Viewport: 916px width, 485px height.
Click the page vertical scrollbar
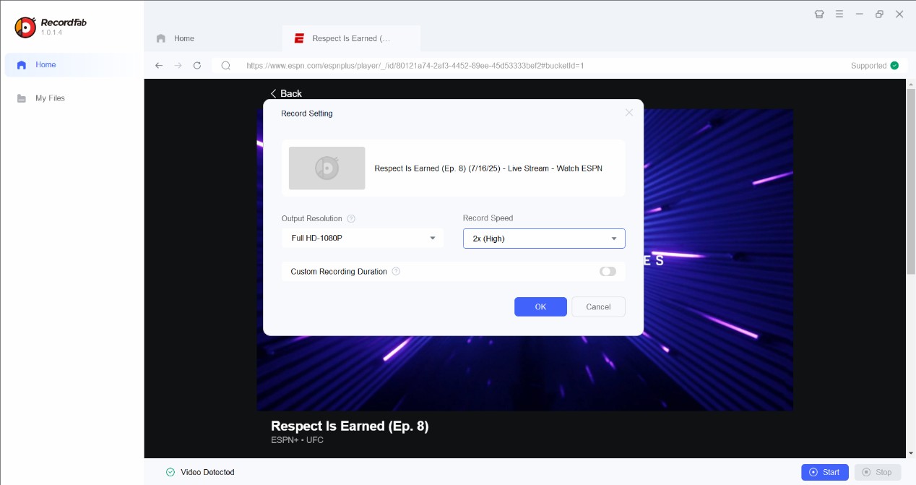point(911,181)
